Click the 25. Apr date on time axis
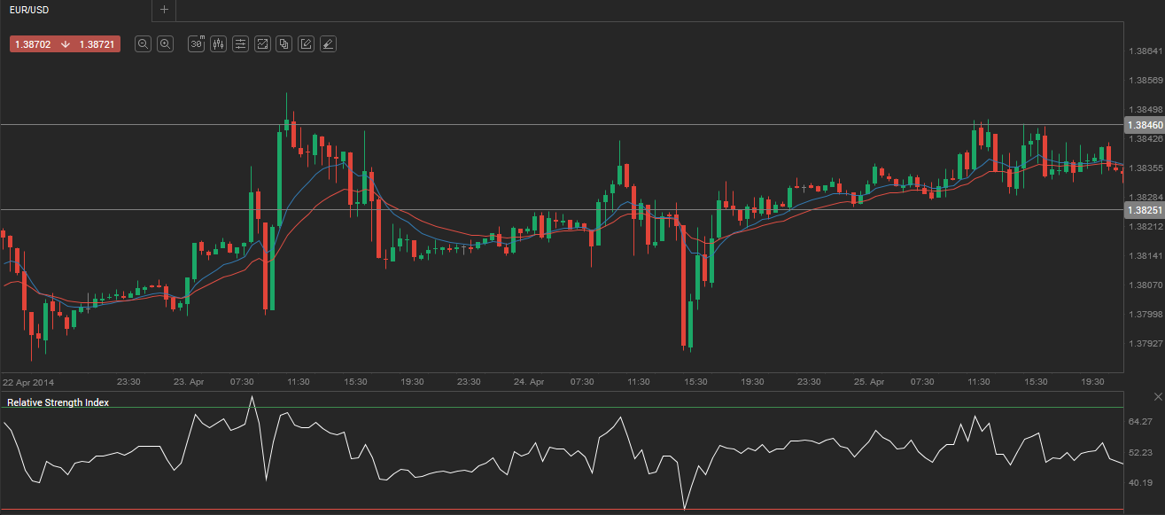Image resolution: width=1165 pixels, height=515 pixels. coord(868,381)
